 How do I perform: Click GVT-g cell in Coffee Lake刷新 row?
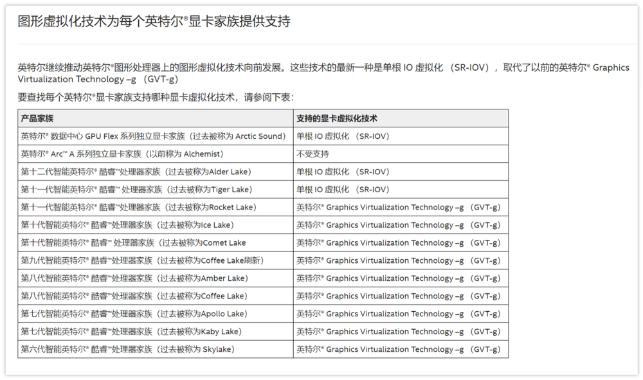tap(401, 260)
